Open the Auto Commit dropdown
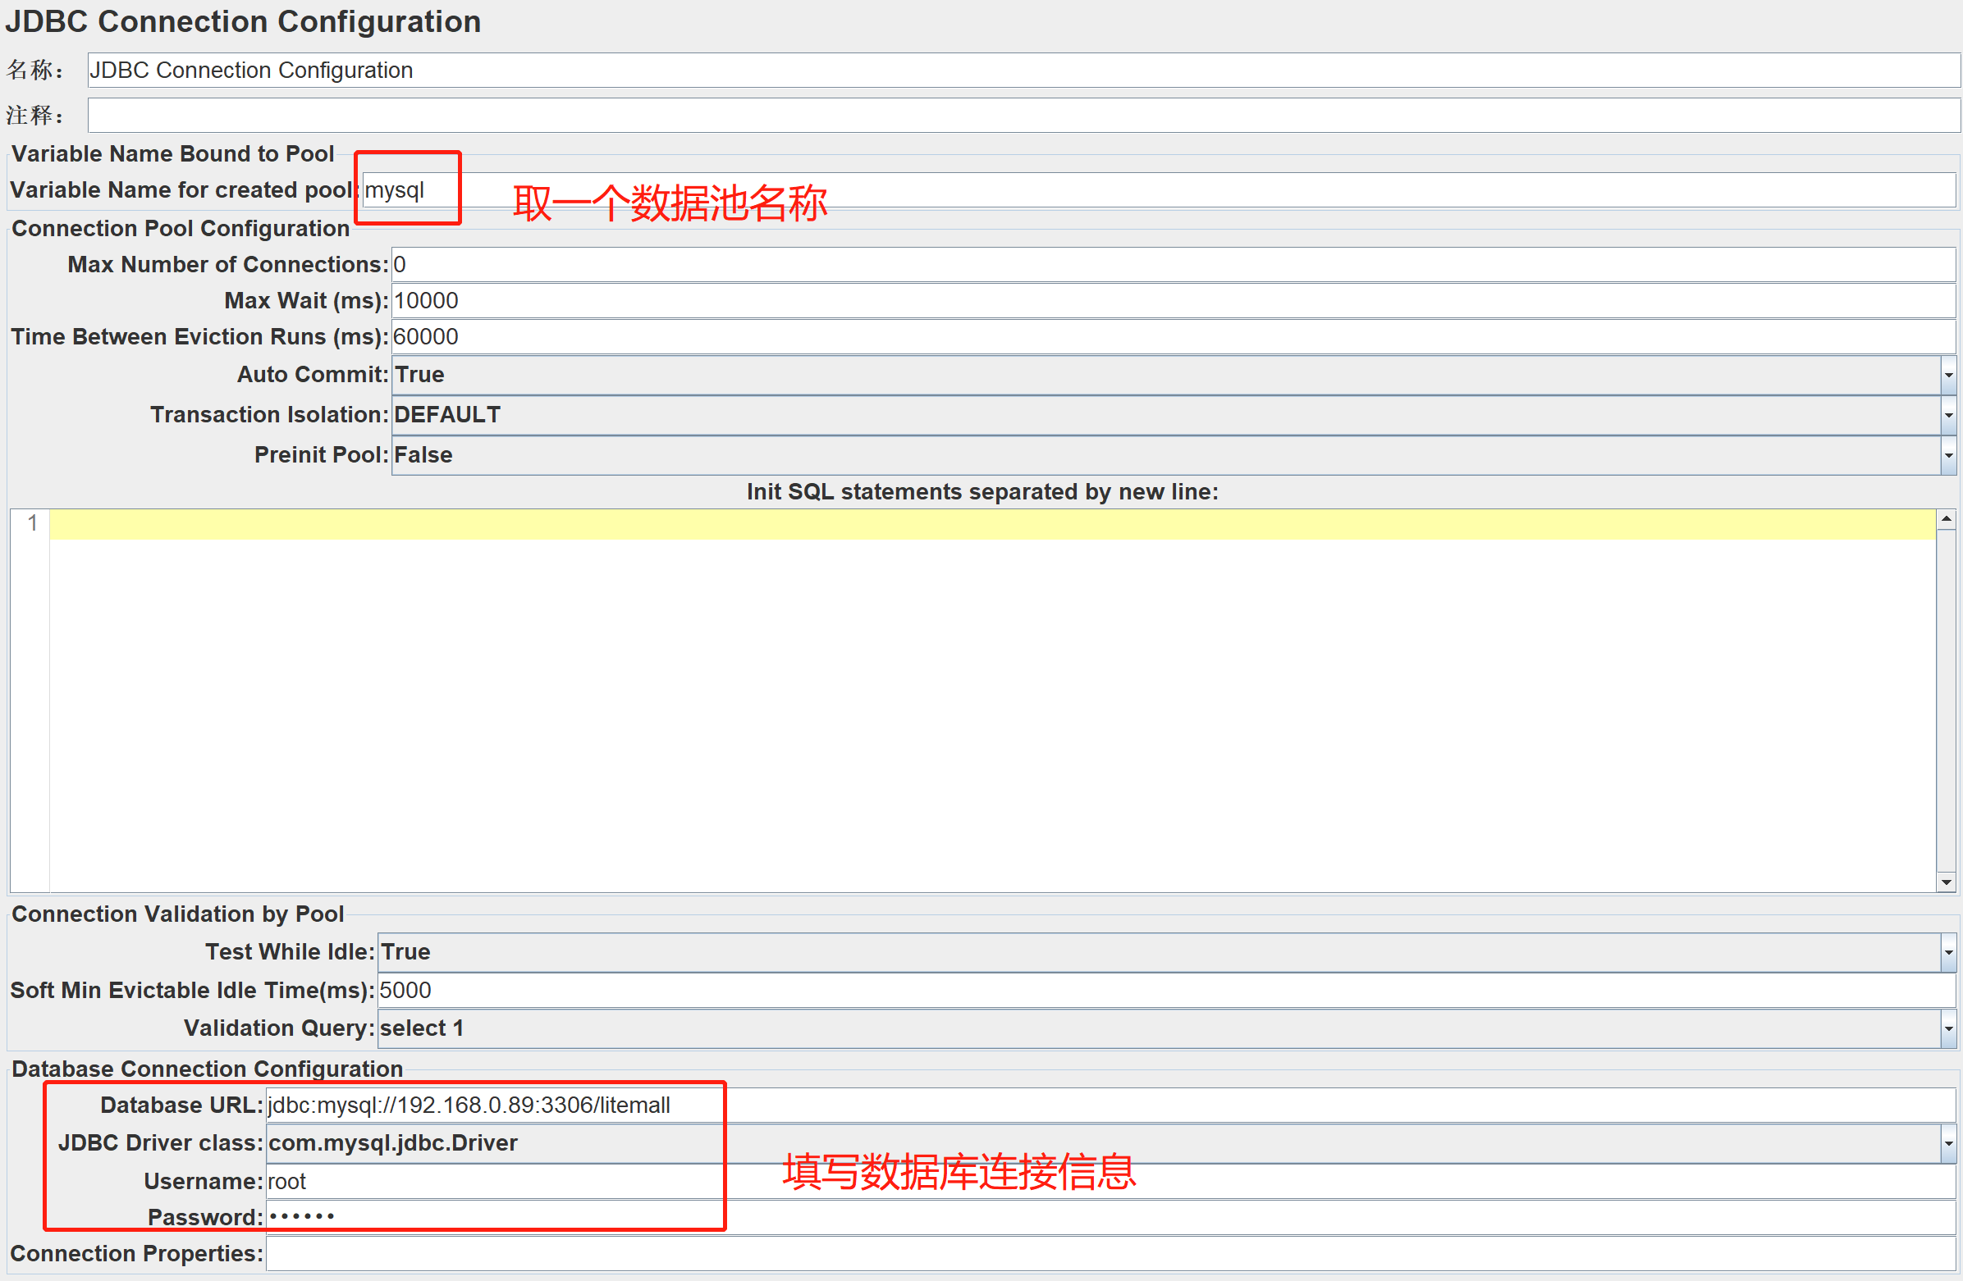1963x1281 pixels. (x=1948, y=375)
